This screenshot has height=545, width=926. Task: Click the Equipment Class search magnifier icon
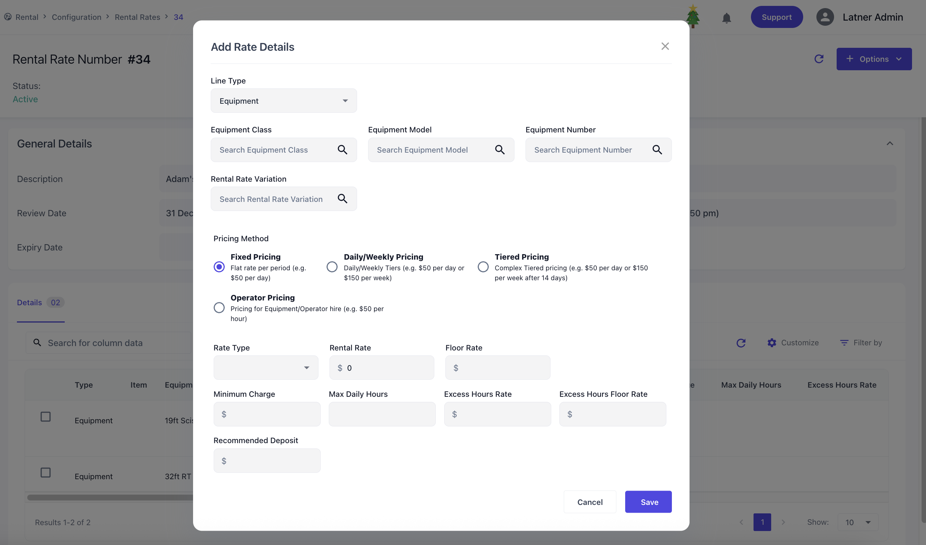coord(342,150)
